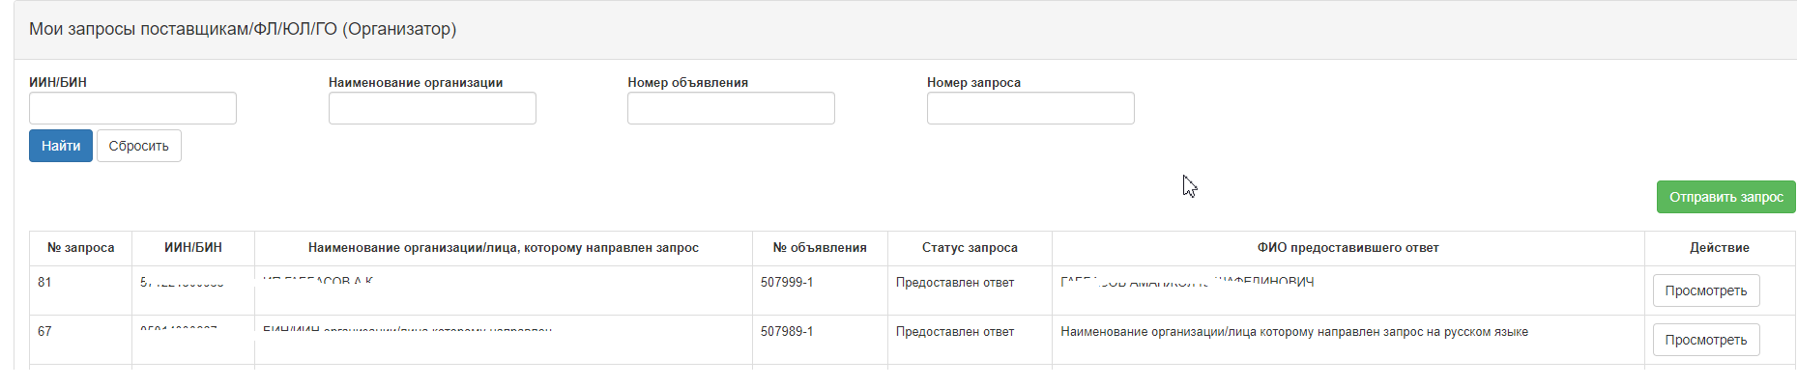The image size is (1797, 387).
Task: Select announcement number 507999-1 cell
Action: [787, 283]
